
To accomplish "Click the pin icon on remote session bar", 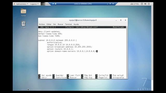I will pos(53,4).
